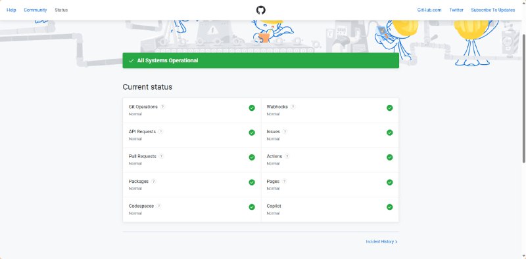The image size is (526, 259).
Task: Click Pull Requests green status checkmark
Action: tap(252, 157)
